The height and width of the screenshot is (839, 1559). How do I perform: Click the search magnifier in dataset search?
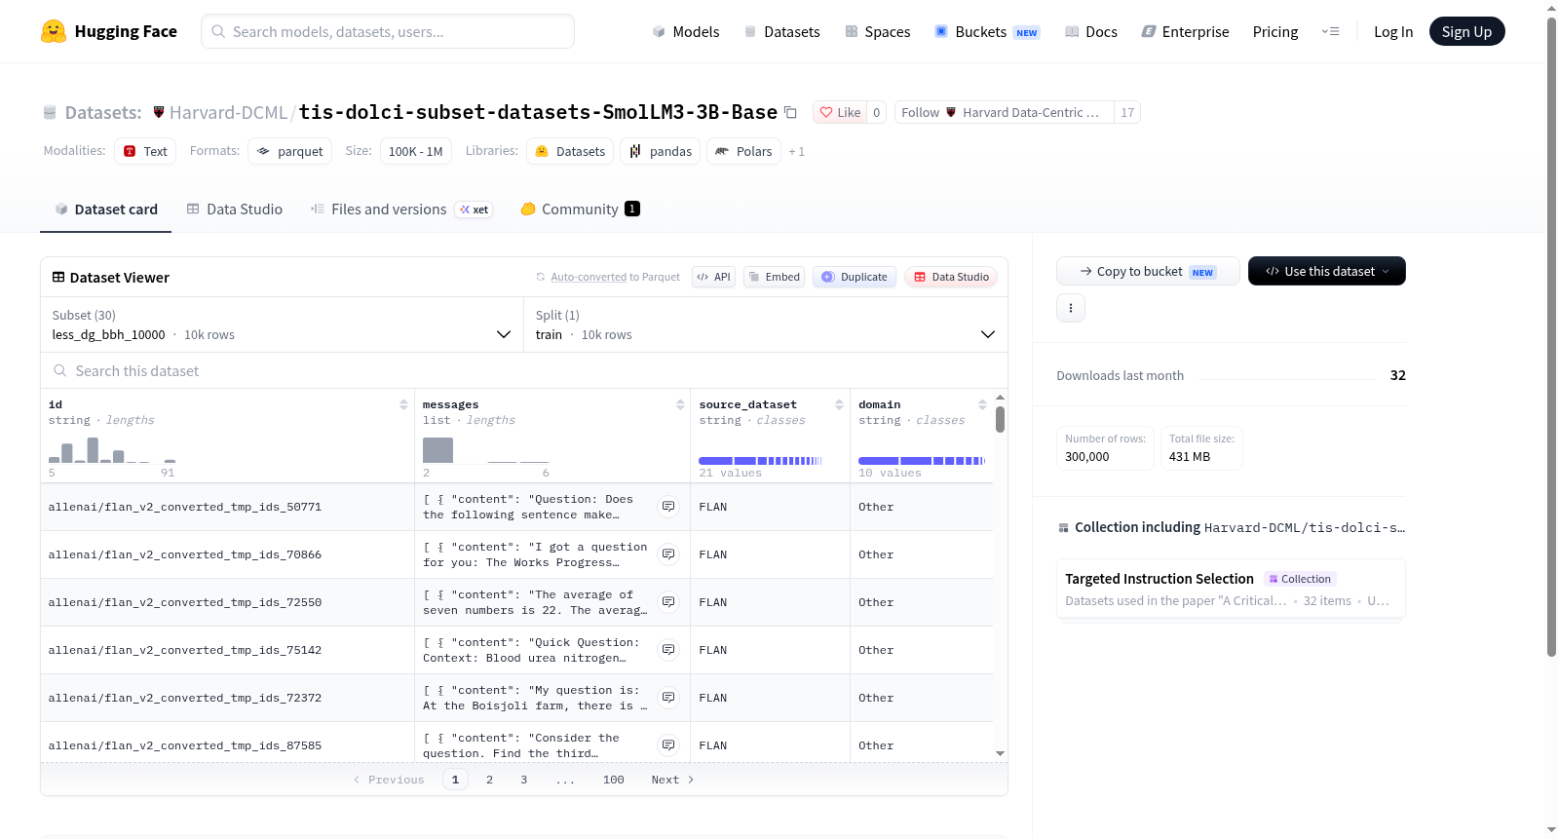(60, 371)
